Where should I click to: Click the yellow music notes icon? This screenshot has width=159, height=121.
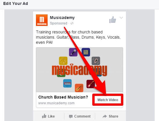tap(63, 61)
